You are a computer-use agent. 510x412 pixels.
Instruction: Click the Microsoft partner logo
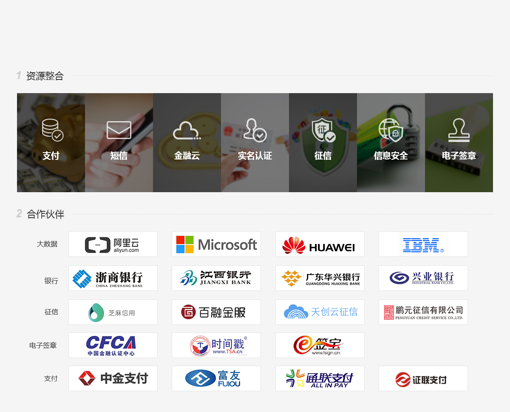[x=216, y=244]
